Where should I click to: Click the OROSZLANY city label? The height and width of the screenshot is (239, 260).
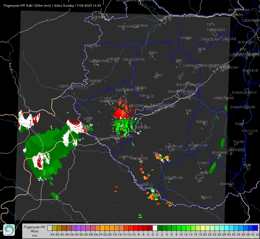[211, 39]
